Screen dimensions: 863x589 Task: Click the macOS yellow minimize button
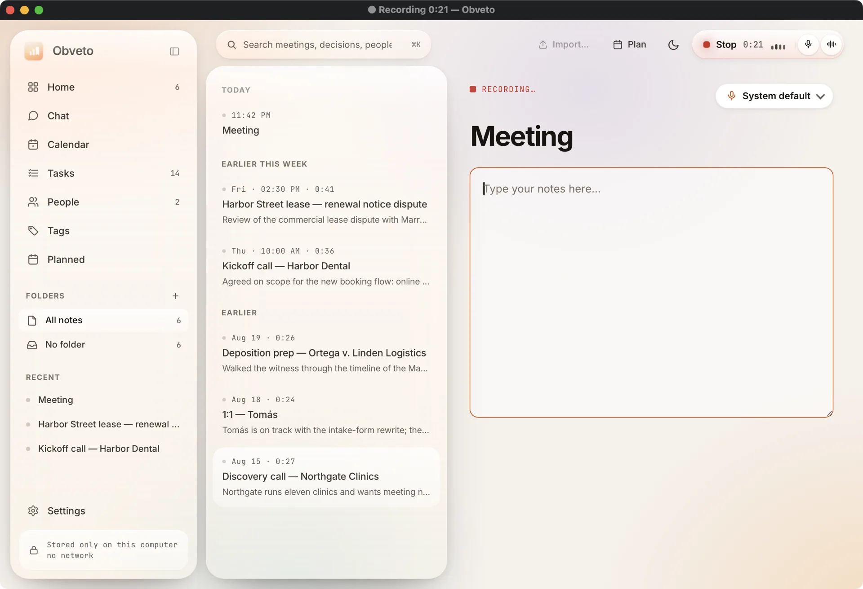(25, 10)
